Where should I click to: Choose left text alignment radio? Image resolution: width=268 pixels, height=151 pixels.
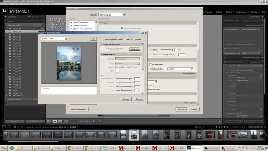click(x=116, y=67)
